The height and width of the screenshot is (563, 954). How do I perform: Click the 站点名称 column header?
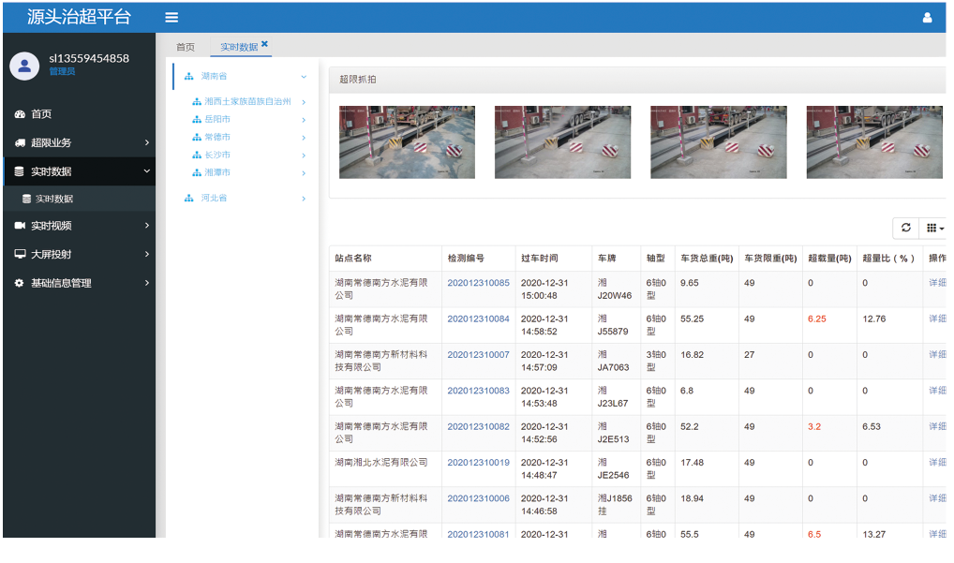pos(353,259)
